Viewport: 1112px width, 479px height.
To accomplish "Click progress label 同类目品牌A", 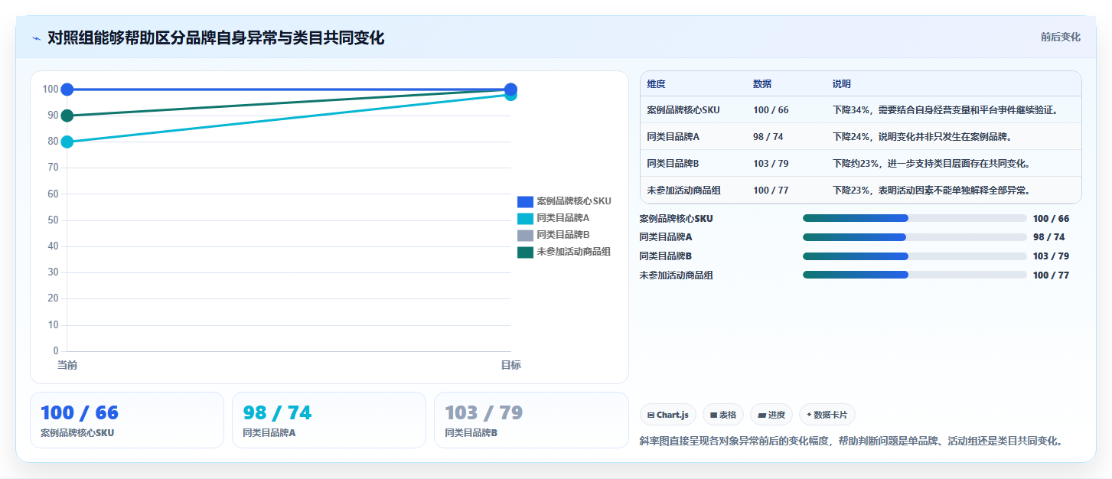I will 666,237.
